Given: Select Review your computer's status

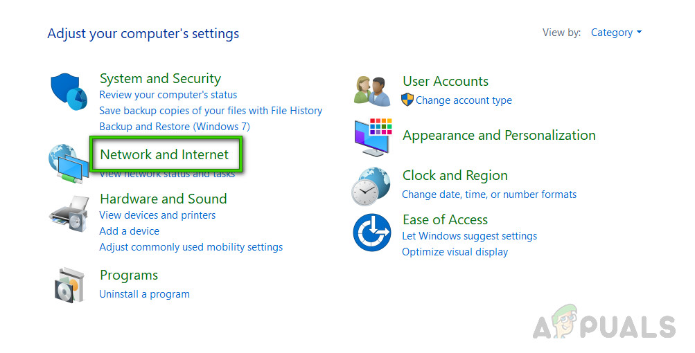Looking at the screenshot, I should pos(168,95).
